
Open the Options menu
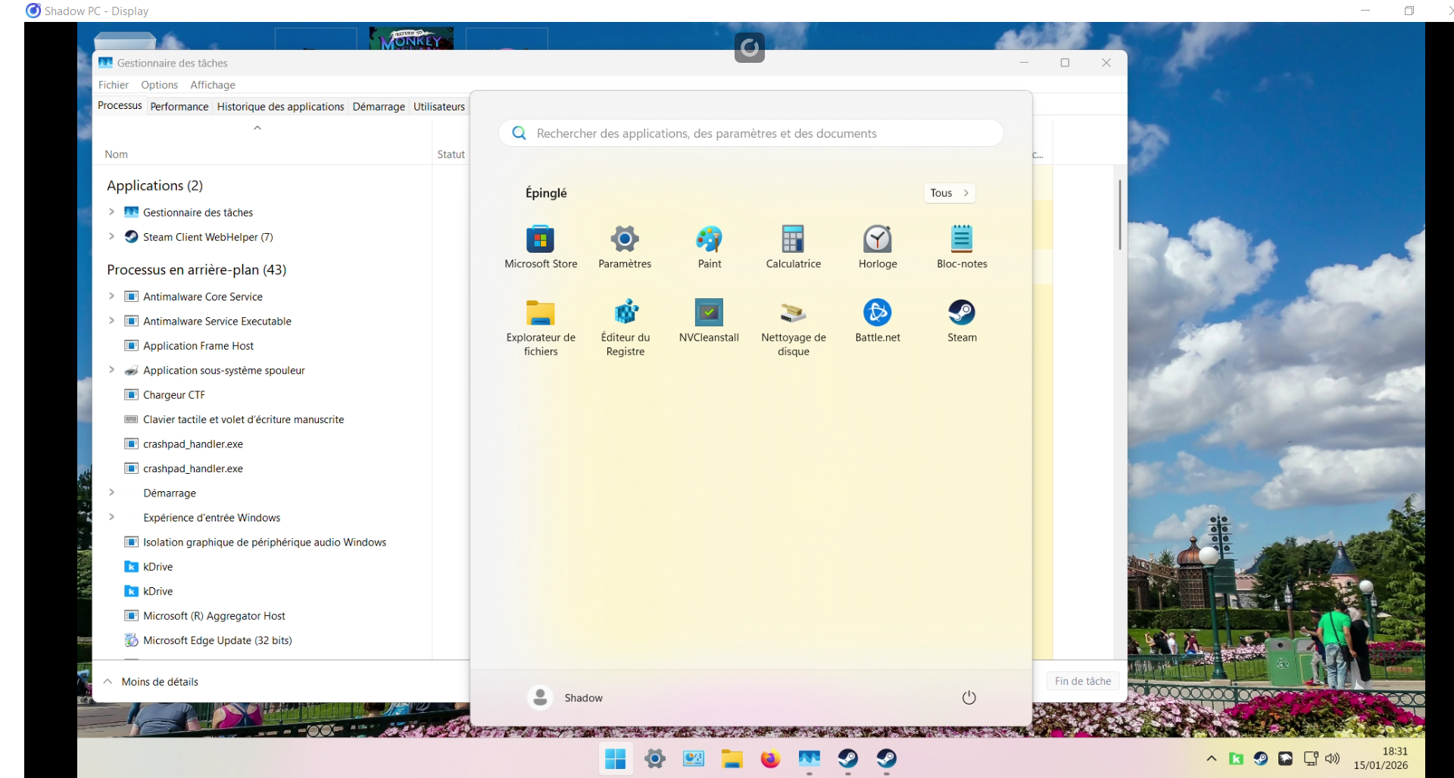click(x=159, y=85)
